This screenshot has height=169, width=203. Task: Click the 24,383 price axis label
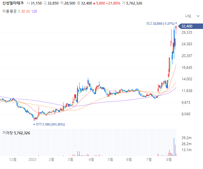(x=187, y=44)
